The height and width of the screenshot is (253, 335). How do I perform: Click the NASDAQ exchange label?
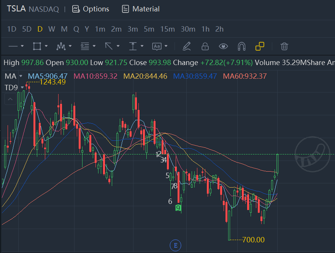click(x=44, y=9)
